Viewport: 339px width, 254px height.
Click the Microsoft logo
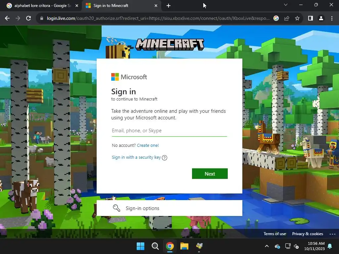[129, 77]
